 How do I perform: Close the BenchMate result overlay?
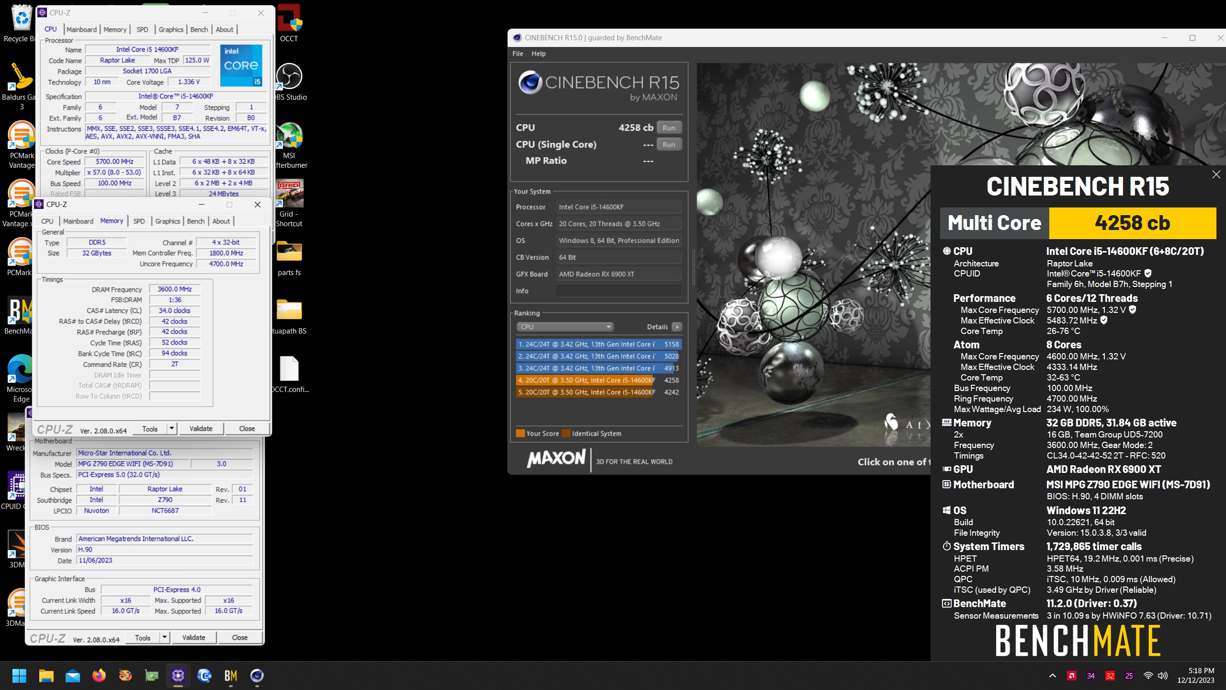1216,174
